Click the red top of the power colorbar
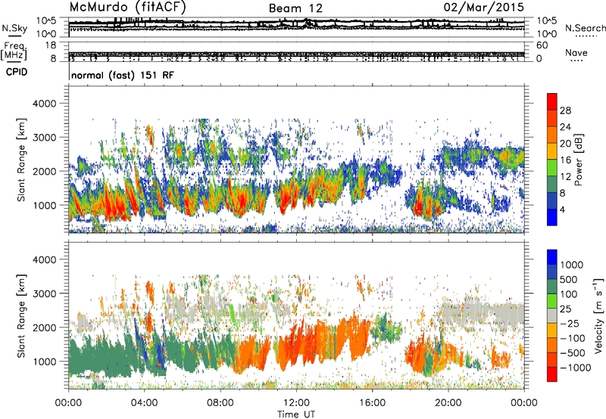This screenshot has width=606, height=419. [x=552, y=101]
